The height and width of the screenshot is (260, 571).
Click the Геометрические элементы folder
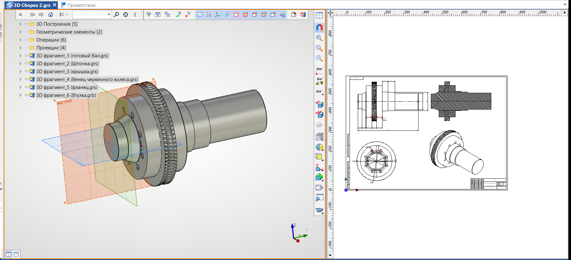coord(69,32)
